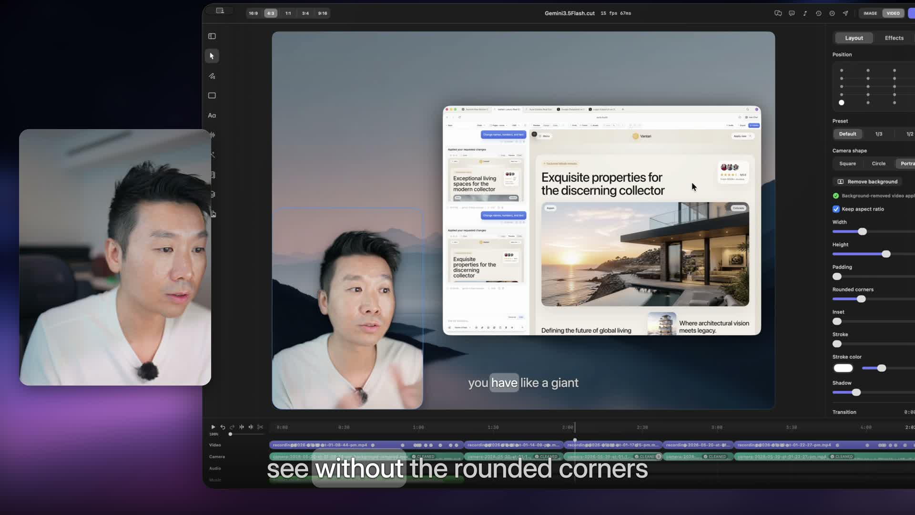Click the Inset slider handle

(x=837, y=321)
